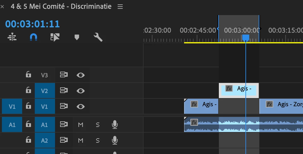Enable voice-over record on track A2
Screen dimensions: 303x154
(x=115, y=140)
